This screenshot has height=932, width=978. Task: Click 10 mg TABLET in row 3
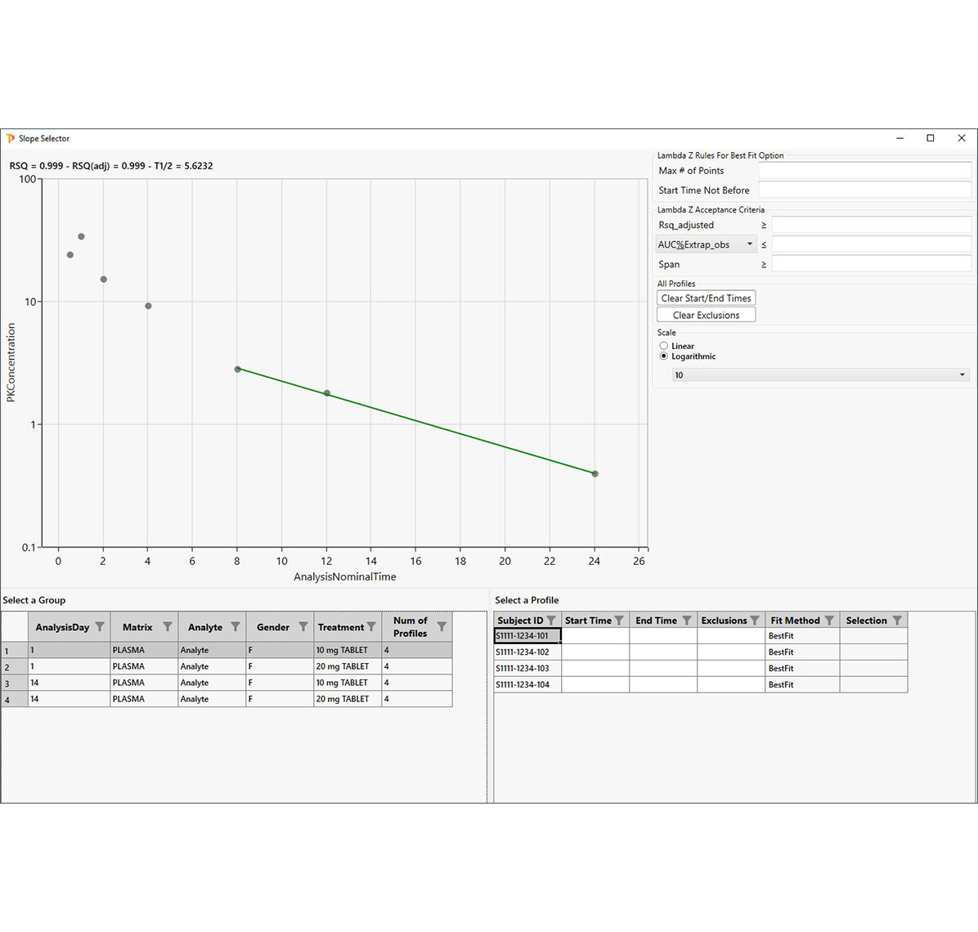coord(348,683)
